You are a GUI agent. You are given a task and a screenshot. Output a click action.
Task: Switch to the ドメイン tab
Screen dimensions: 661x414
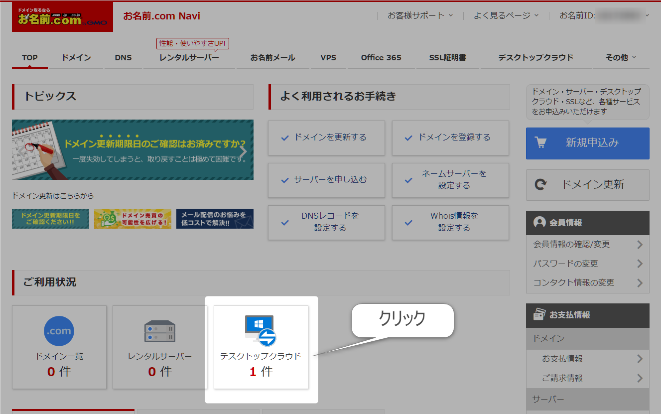[76, 58]
